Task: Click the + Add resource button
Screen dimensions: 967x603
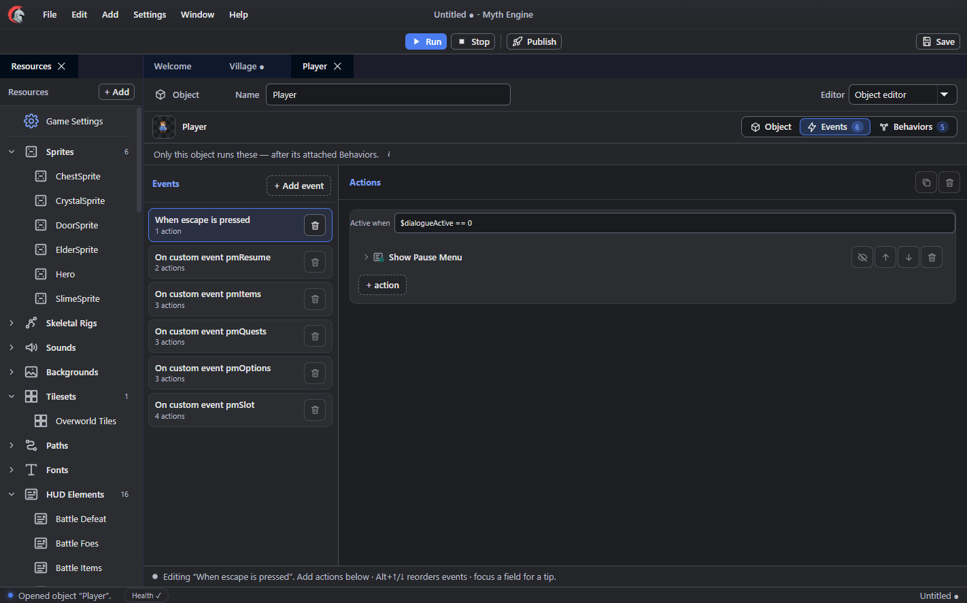Action: [117, 92]
